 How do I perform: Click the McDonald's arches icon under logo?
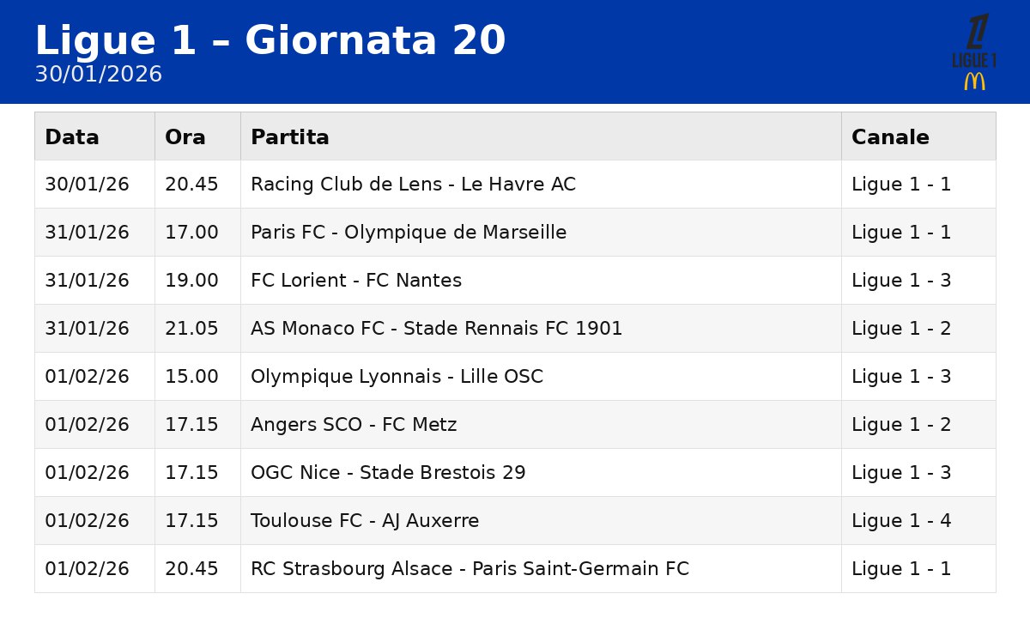click(974, 82)
